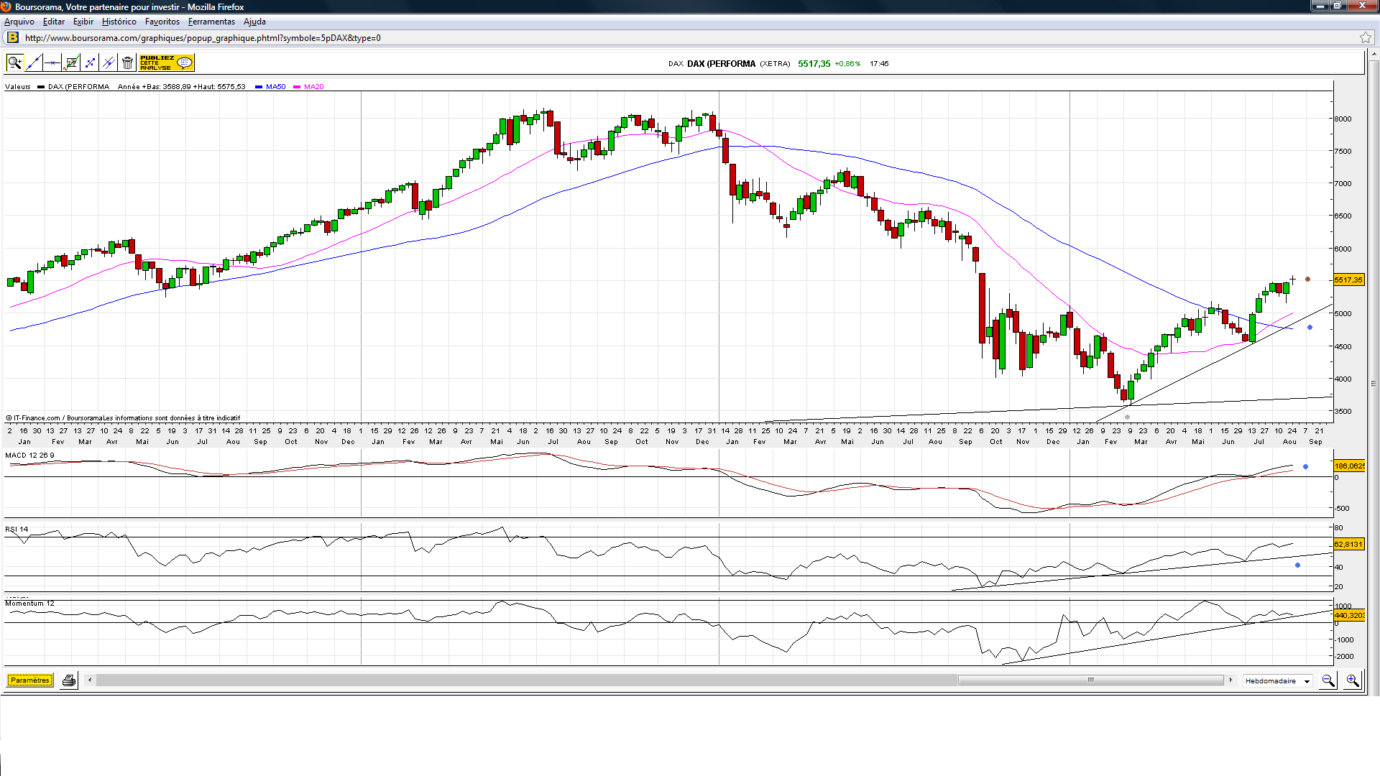Open the Hebdomadaire period dropdown
This screenshot has height=776, width=1380.
pyautogui.click(x=1278, y=680)
